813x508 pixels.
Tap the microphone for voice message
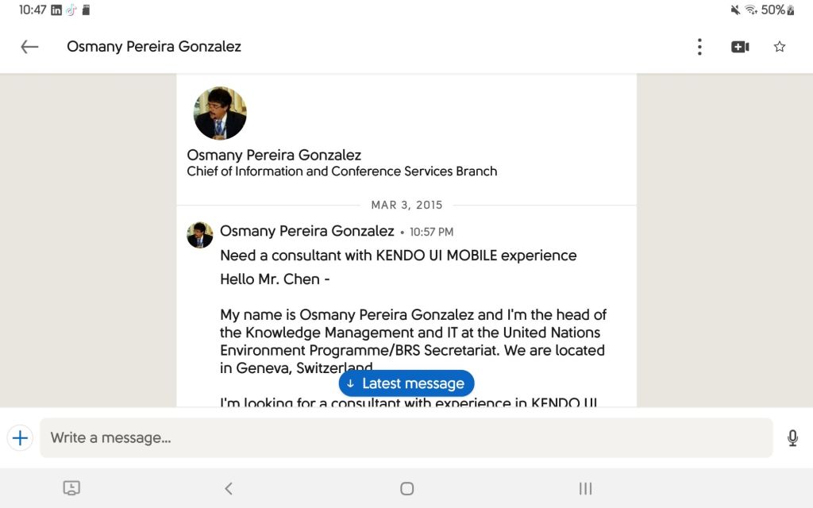[x=792, y=437]
